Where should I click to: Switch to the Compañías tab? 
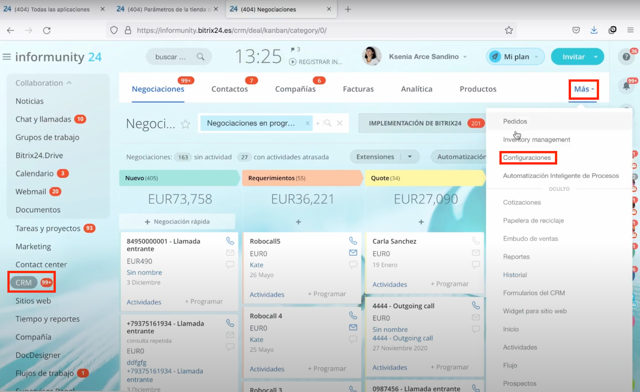click(295, 89)
